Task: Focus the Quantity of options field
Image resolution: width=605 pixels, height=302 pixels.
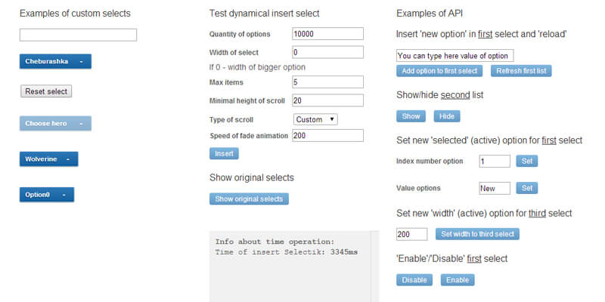Action: point(327,34)
